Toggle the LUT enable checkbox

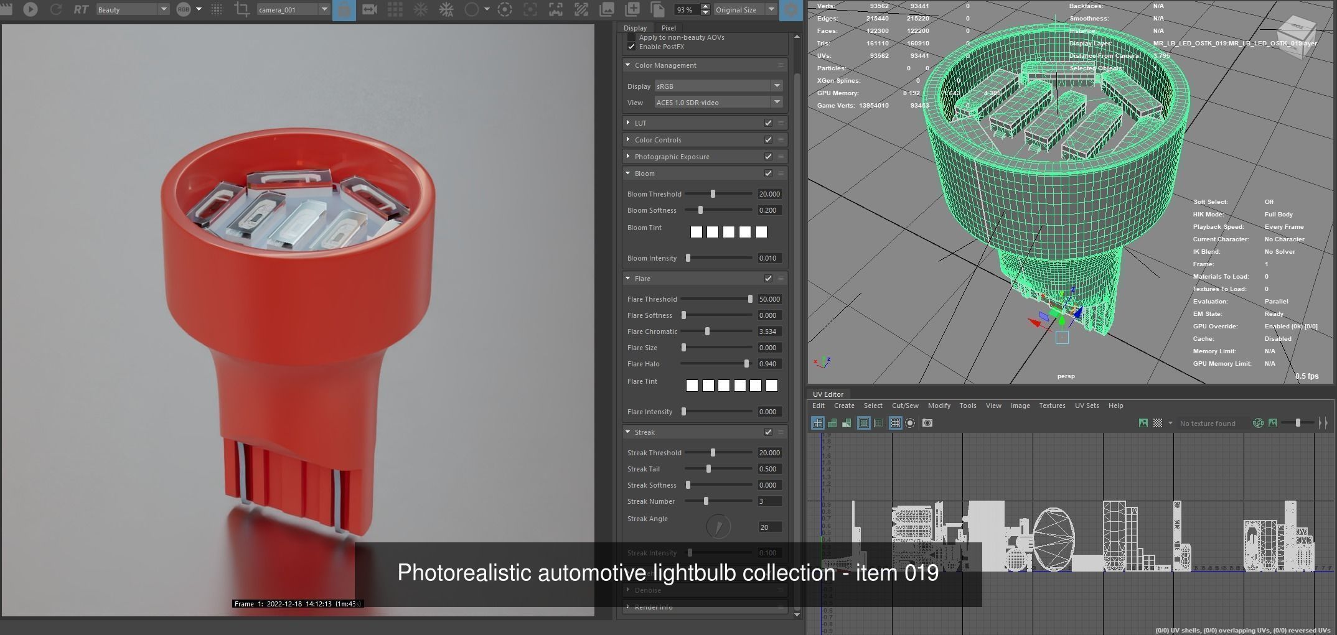click(x=768, y=123)
